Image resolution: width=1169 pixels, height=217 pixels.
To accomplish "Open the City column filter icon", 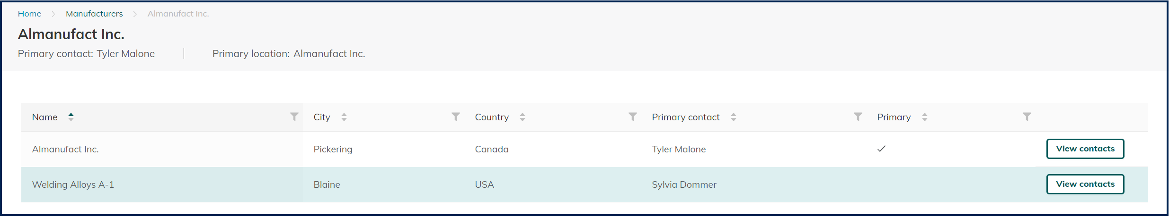I will pos(455,117).
